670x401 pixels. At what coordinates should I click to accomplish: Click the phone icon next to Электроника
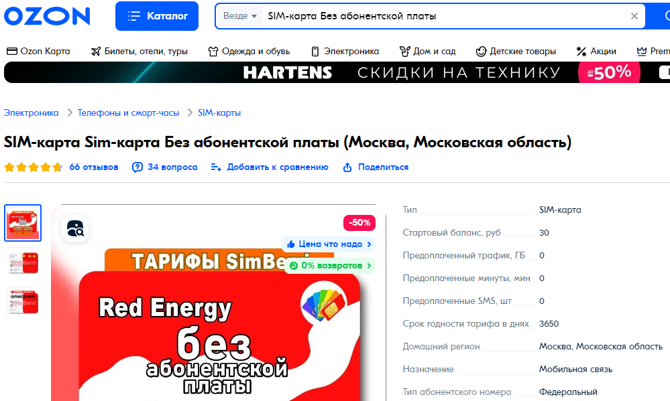tap(315, 52)
